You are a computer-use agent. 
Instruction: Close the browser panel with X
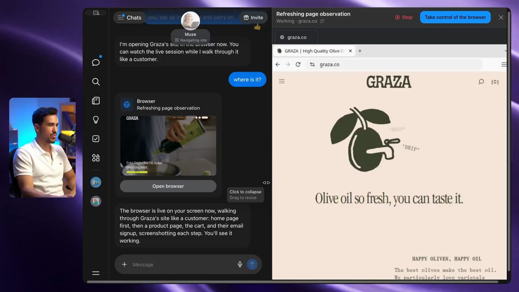point(501,17)
